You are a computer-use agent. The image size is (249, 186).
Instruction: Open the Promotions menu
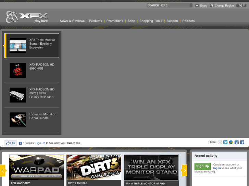coord(115,21)
